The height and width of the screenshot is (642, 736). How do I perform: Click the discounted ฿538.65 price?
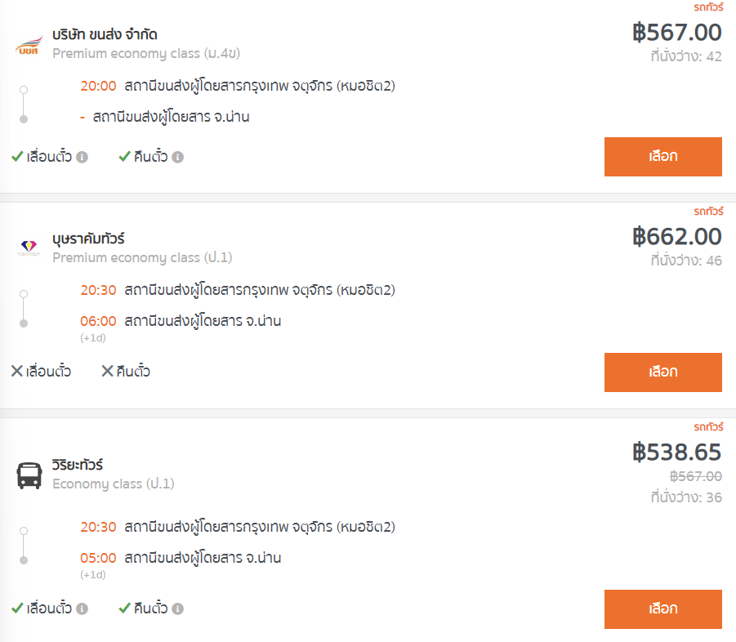click(x=677, y=452)
